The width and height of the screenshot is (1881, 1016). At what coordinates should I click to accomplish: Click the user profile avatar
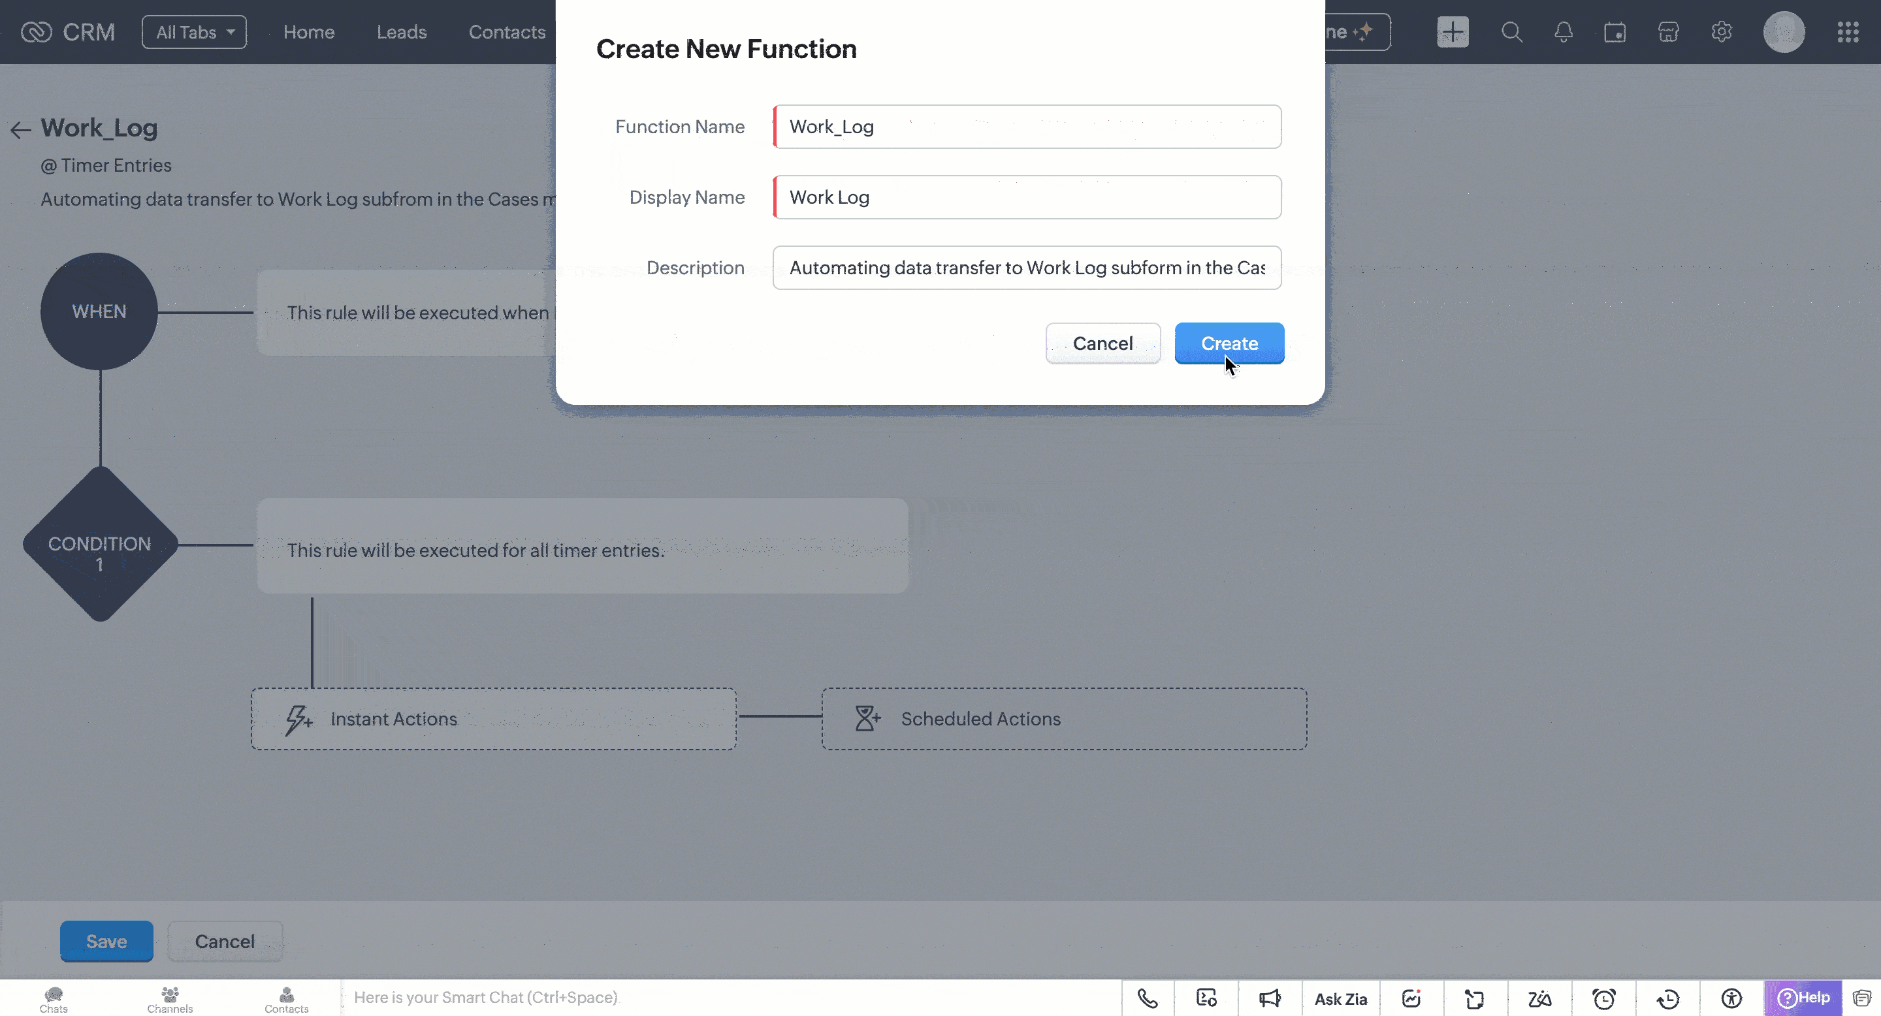[1783, 32]
